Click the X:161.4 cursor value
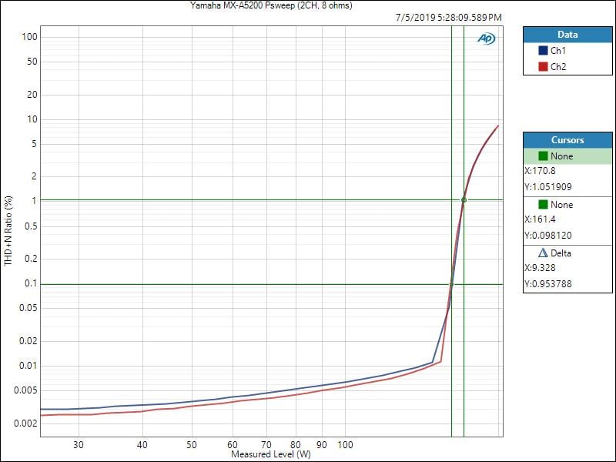616x462 pixels. [541, 220]
